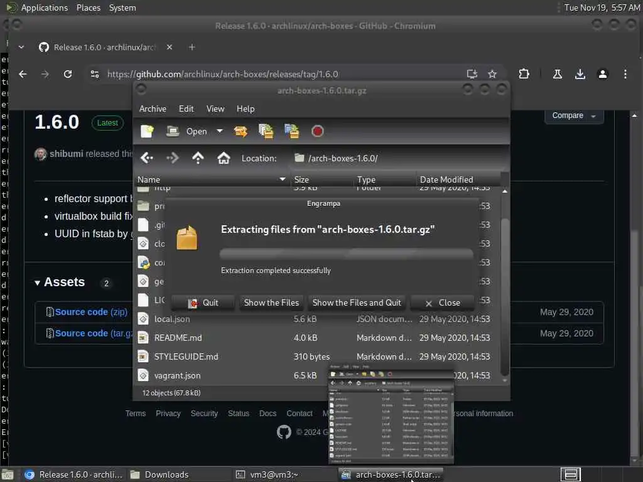
Task: Click the Add folder to archive icon
Action: (292, 131)
